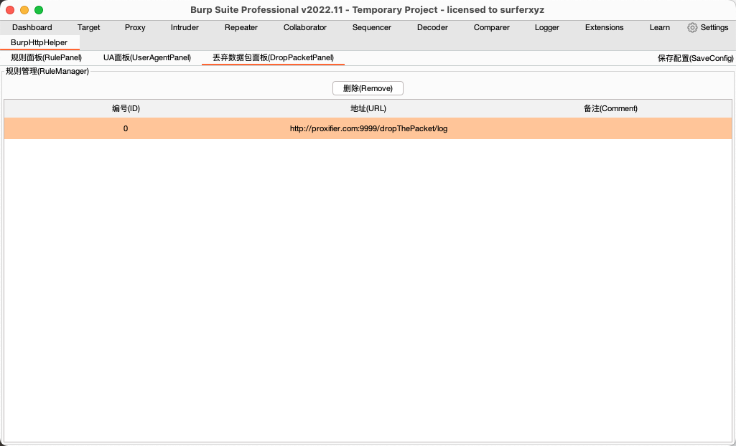Select 丢弃数据包面板(DropPacketPanel) sub-tab
This screenshot has height=446, width=736.
click(273, 58)
